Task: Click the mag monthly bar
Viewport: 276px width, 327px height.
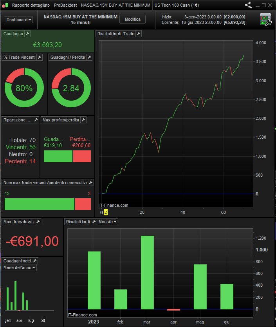Action: (200, 287)
